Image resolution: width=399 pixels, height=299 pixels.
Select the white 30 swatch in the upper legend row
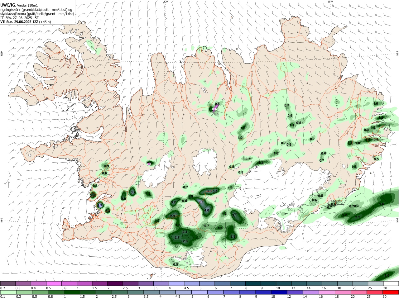[391, 283]
